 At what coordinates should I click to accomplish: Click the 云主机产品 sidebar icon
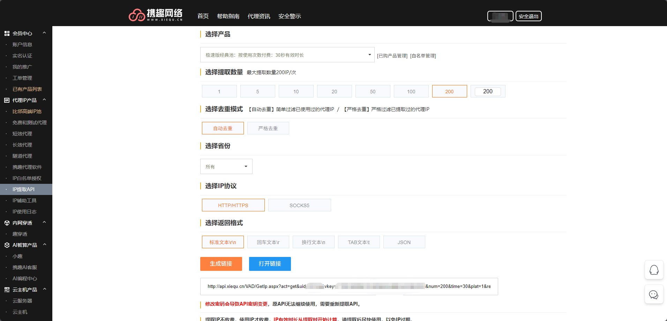[7, 289]
